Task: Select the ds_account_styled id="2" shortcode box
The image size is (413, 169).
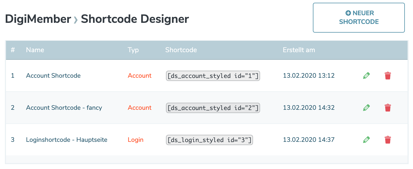Action: point(213,108)
